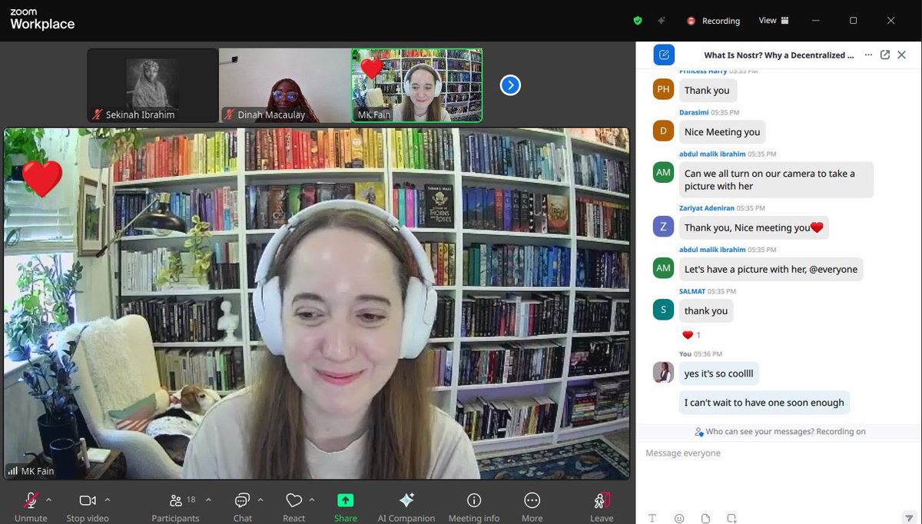Click message 'Can we all turn on our camera'
Viewport: 922px width, 524px height.
pyautogui.click(x=776, y=180)
